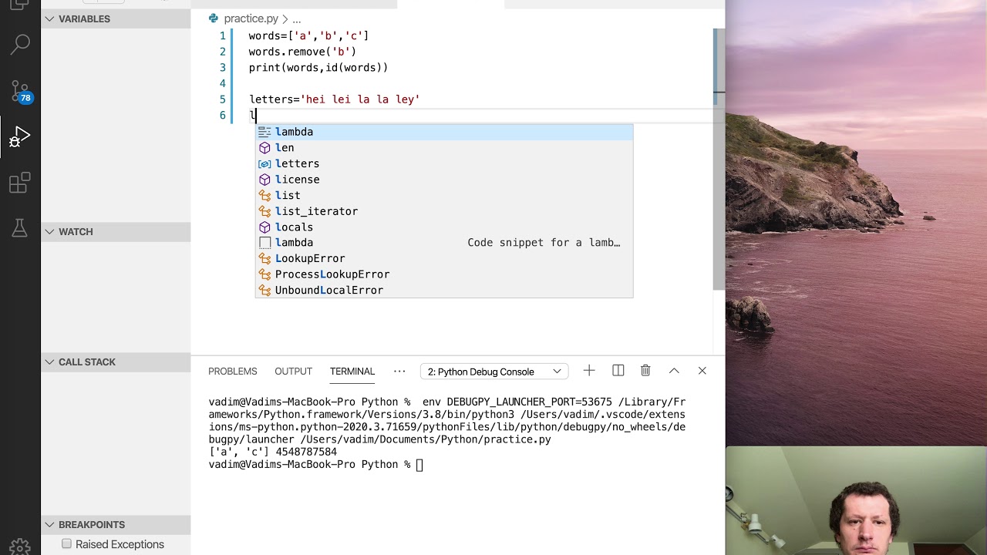Select the lambda keyword suggestion
The image size is (987, 555).
(444, 132)
